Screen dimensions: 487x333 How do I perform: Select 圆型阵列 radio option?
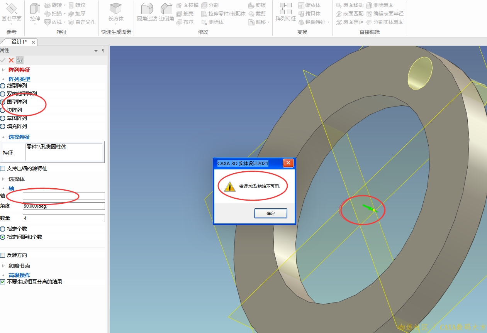click(x=3, y=102)
